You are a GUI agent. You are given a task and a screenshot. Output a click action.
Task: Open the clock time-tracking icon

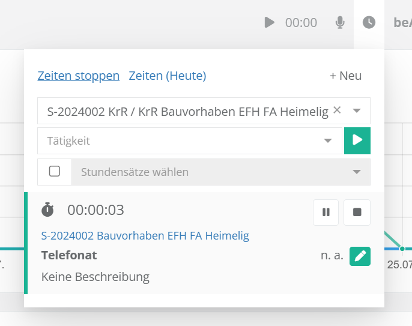[369, 23]
